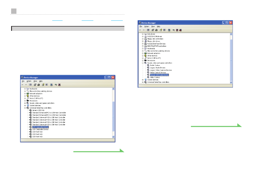Viewport: 253px width, 179px height.
Task: Click Pioneer USB Audio Device speaker icon
Action: coord(148,75)
